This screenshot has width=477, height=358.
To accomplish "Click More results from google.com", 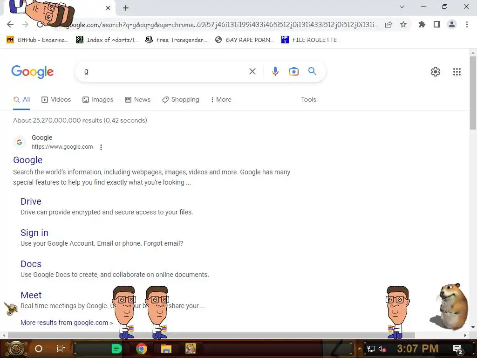I will coord(67,323).
